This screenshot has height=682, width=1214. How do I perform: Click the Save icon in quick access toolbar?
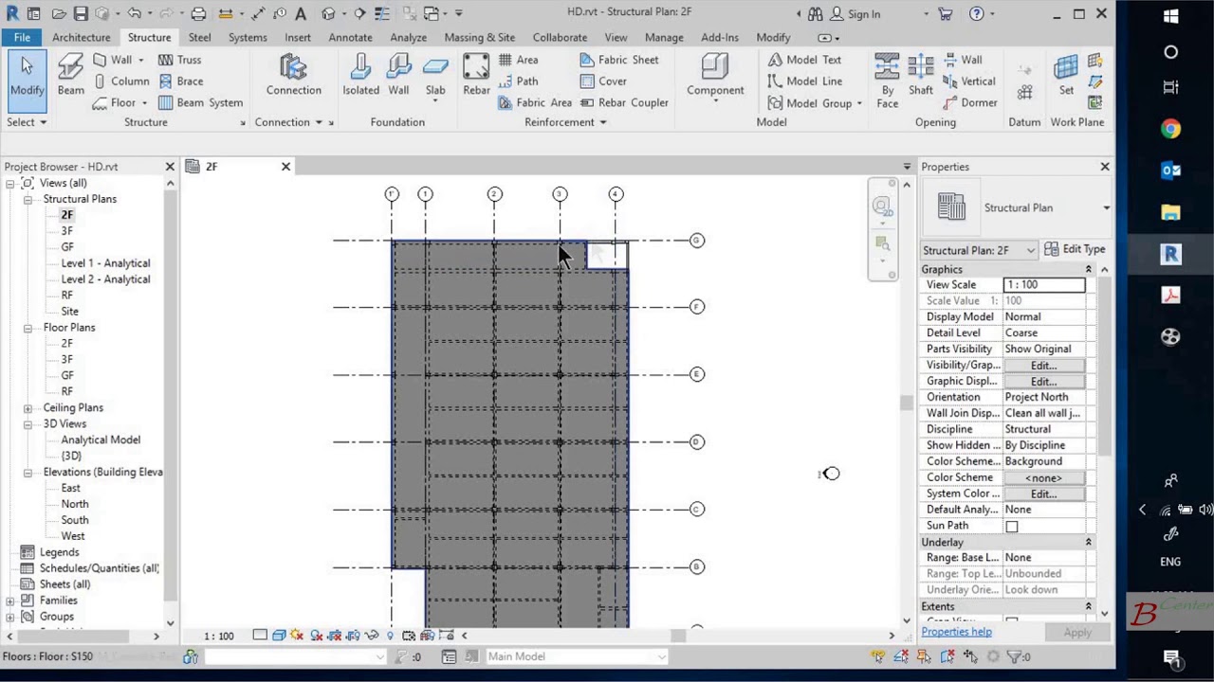(81, 13)
